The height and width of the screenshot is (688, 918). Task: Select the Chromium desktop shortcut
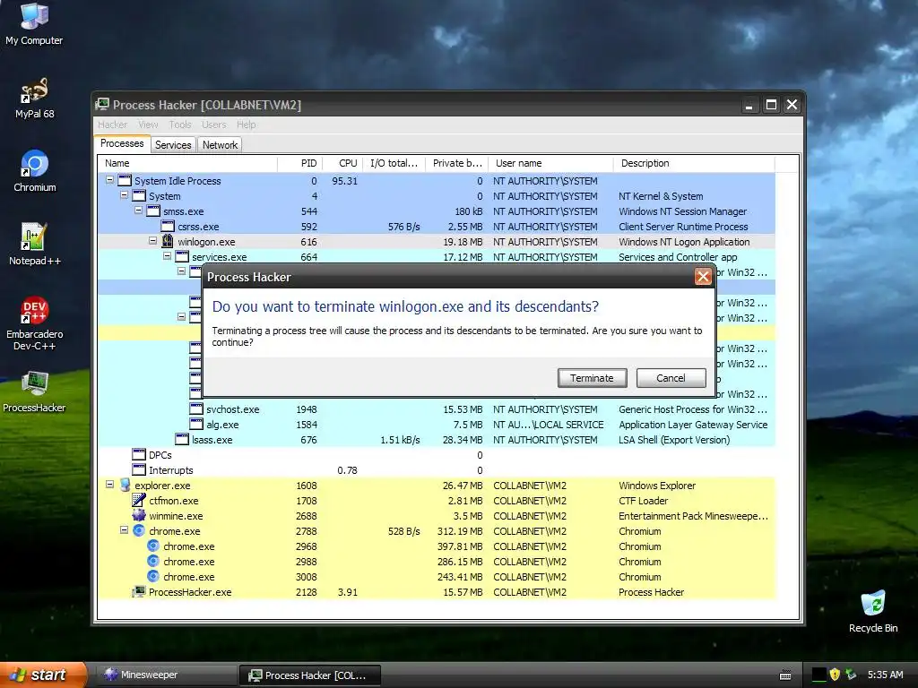(35, 171)
